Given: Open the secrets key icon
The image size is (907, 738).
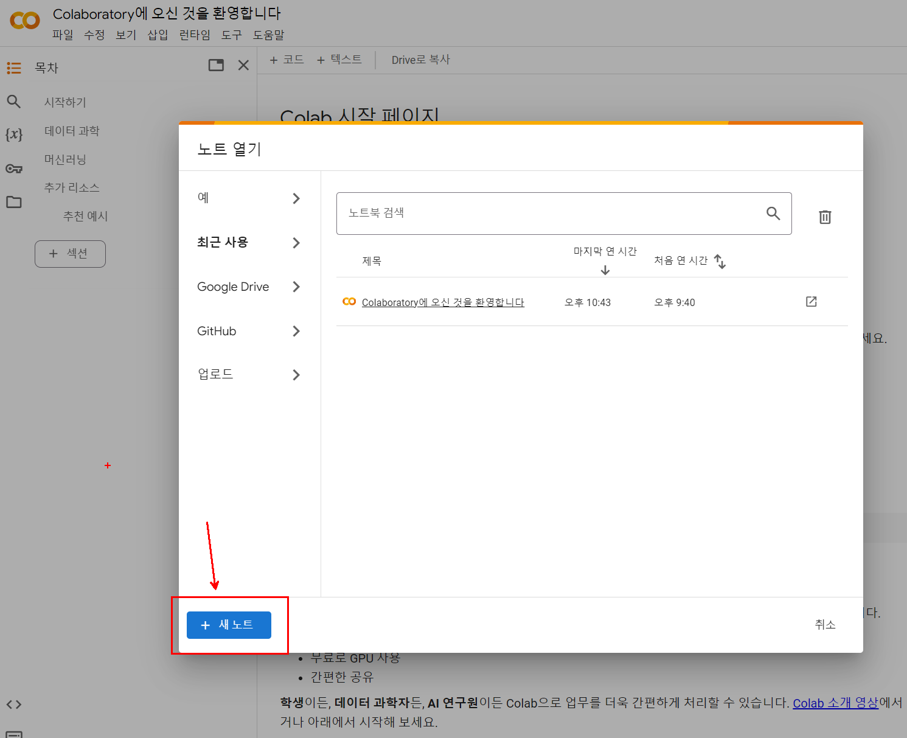Looking at the screenshot, I should point(14,169).
